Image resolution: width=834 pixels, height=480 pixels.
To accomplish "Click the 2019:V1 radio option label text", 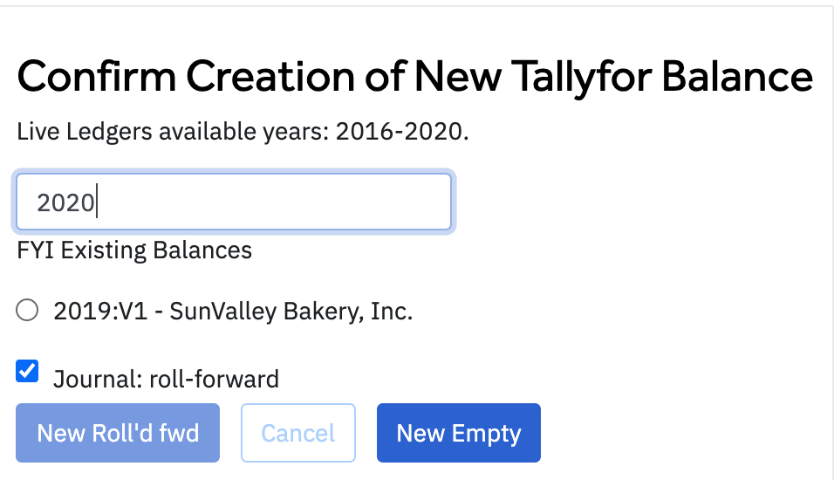I will click(x=233, y=311).
